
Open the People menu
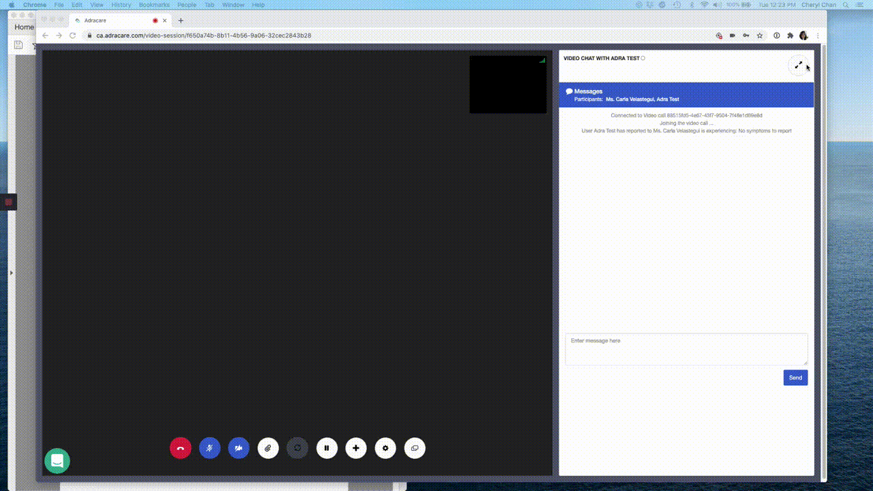[x=187, y=4]
